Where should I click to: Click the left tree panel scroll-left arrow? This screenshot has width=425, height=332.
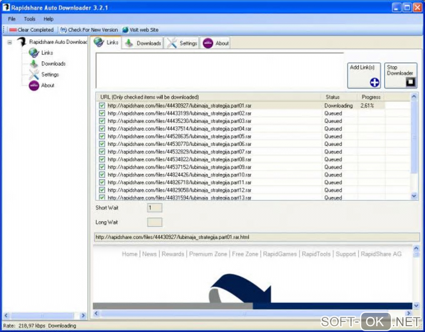tap(7, 315)
